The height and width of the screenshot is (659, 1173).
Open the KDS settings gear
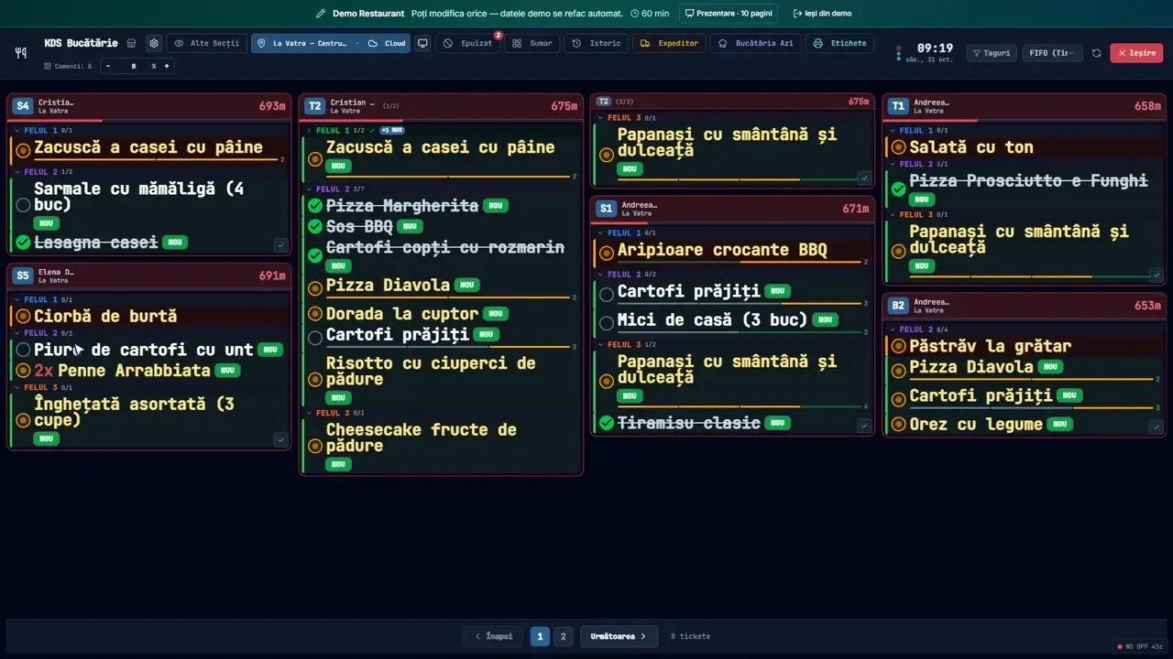tap(154, 43)
